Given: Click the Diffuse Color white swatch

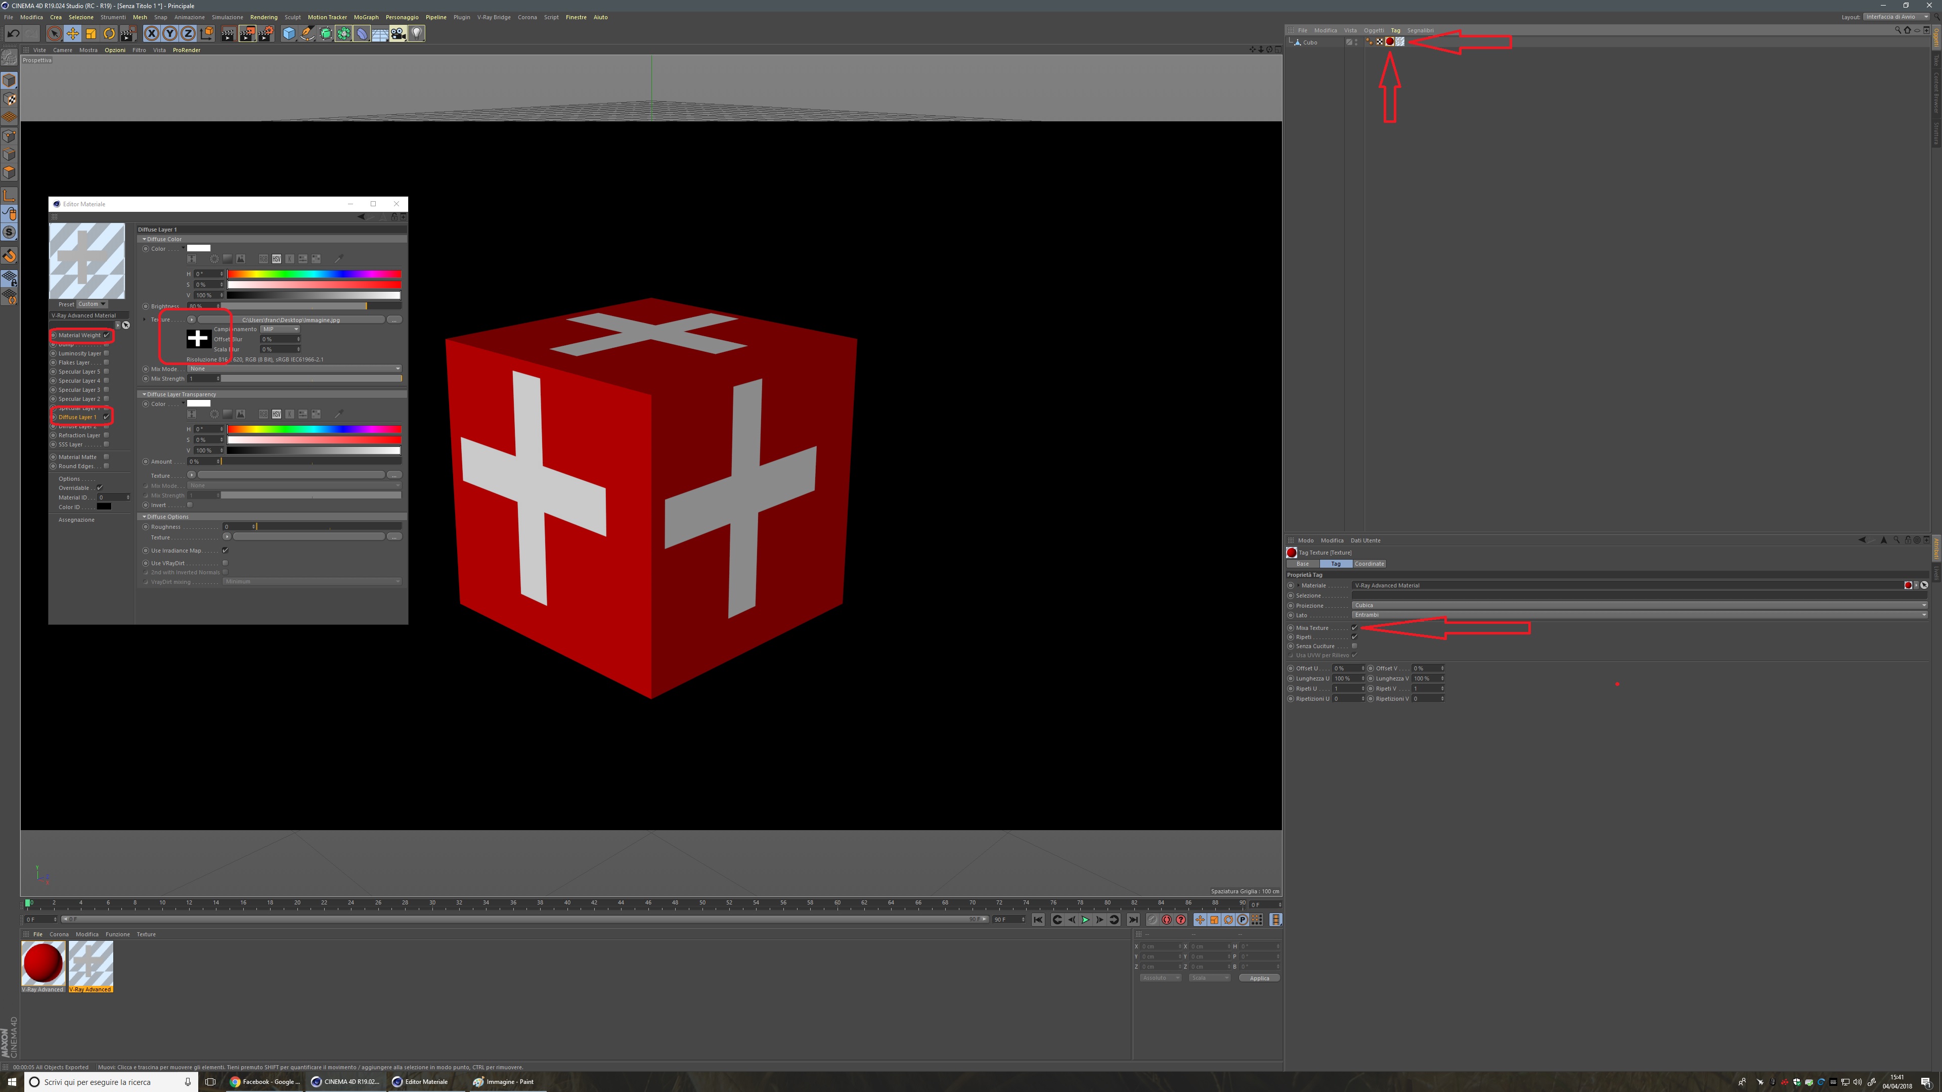Looking at the screenshot, I should click(x=199, y=248).
